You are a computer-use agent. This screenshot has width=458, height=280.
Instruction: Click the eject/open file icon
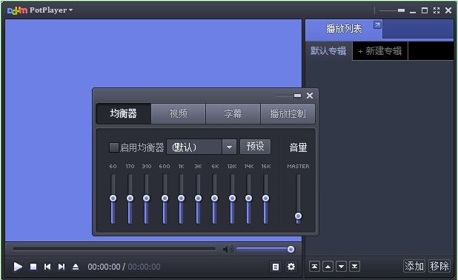[76, 267]
